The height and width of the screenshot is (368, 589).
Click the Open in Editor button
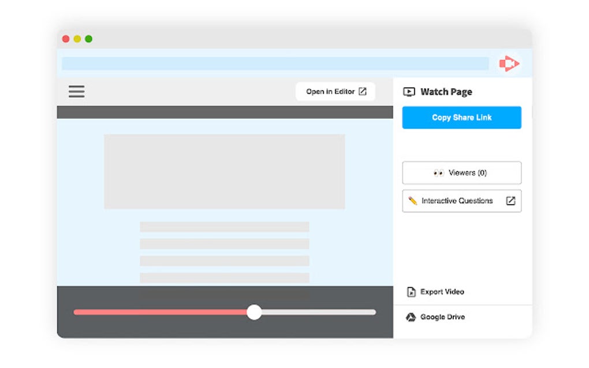point(335,92)
